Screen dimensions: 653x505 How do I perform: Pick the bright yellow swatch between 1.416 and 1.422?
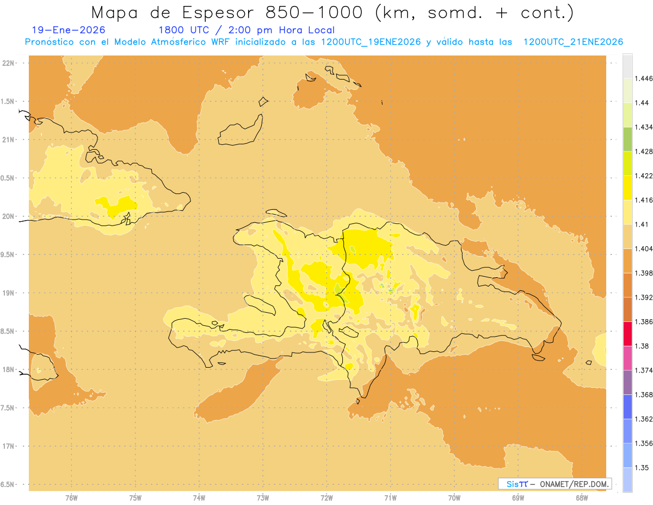click(x=627, y=187)
